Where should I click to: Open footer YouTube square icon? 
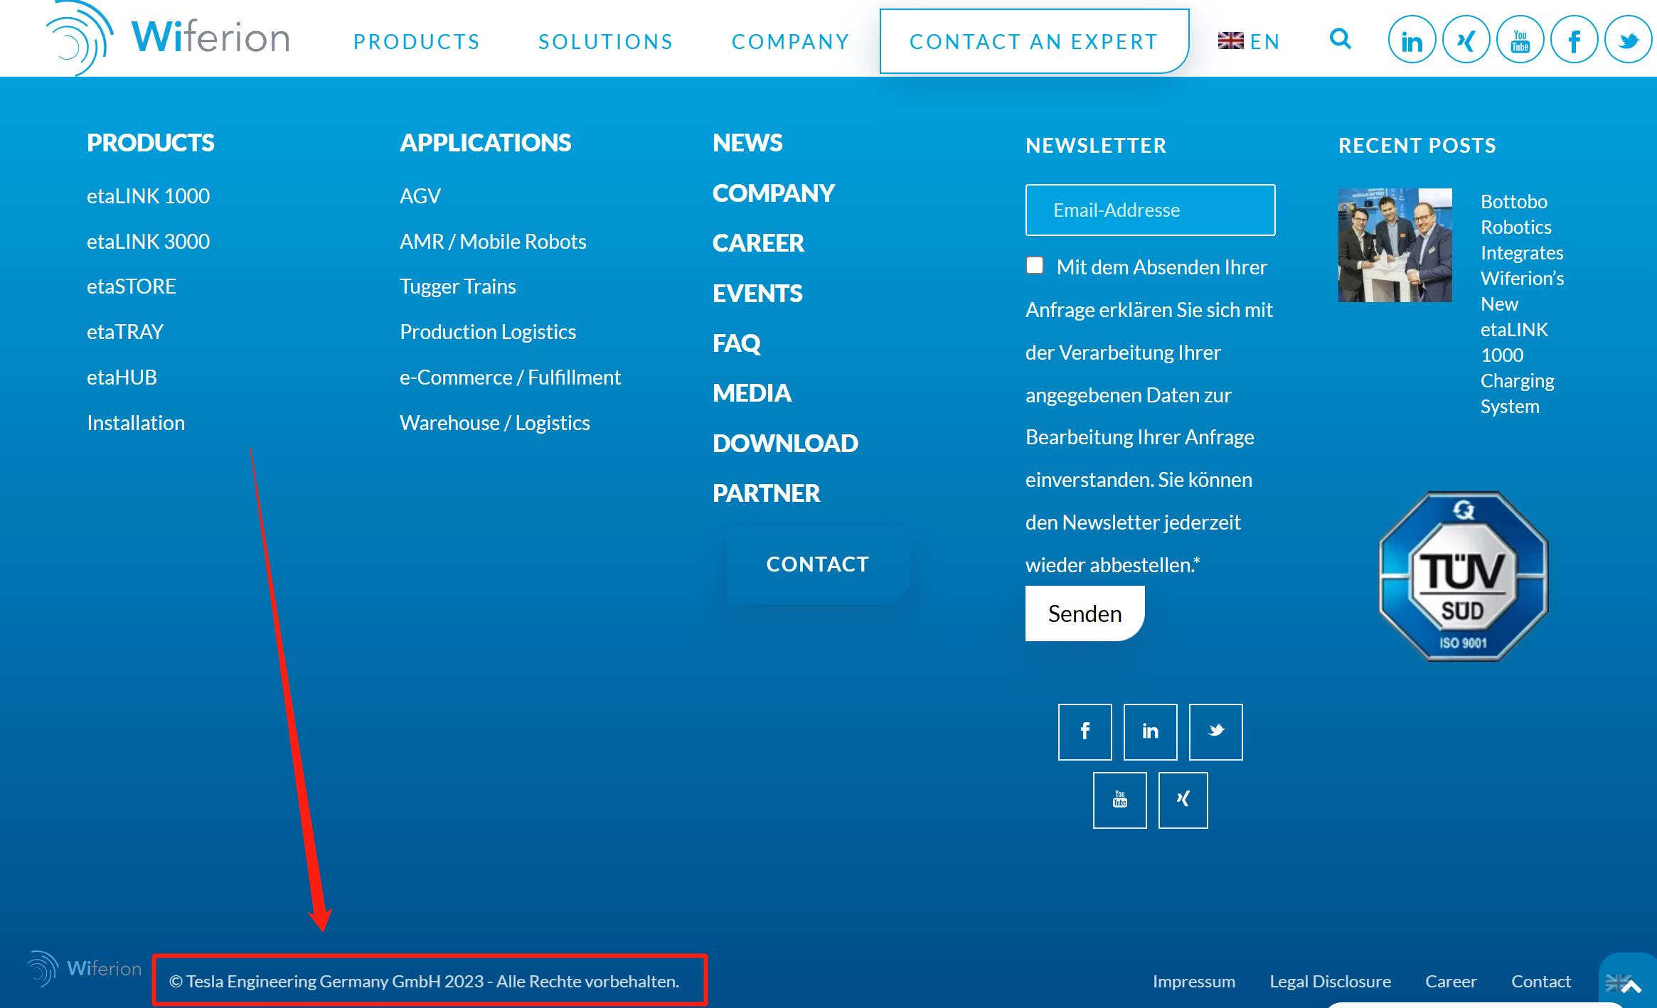[x=1120, y=800]
